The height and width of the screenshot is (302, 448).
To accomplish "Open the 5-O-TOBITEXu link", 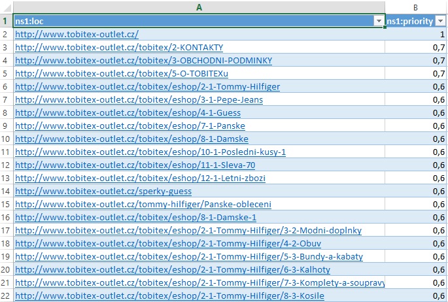I will click(x=122, y=74).
